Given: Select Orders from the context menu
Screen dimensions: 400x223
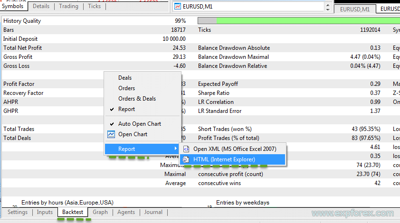Looking at the screenshot, I should (x=126, y=88).
